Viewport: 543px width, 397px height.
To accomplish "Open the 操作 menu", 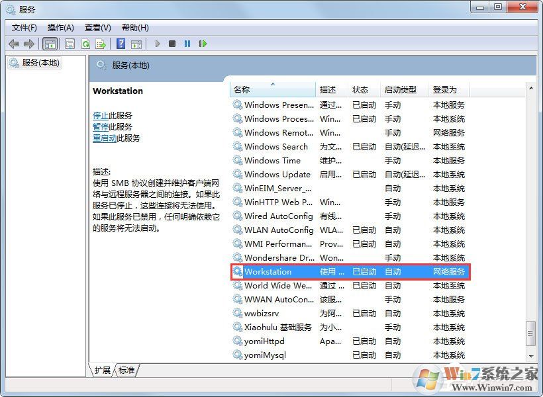I will point(61,27).
